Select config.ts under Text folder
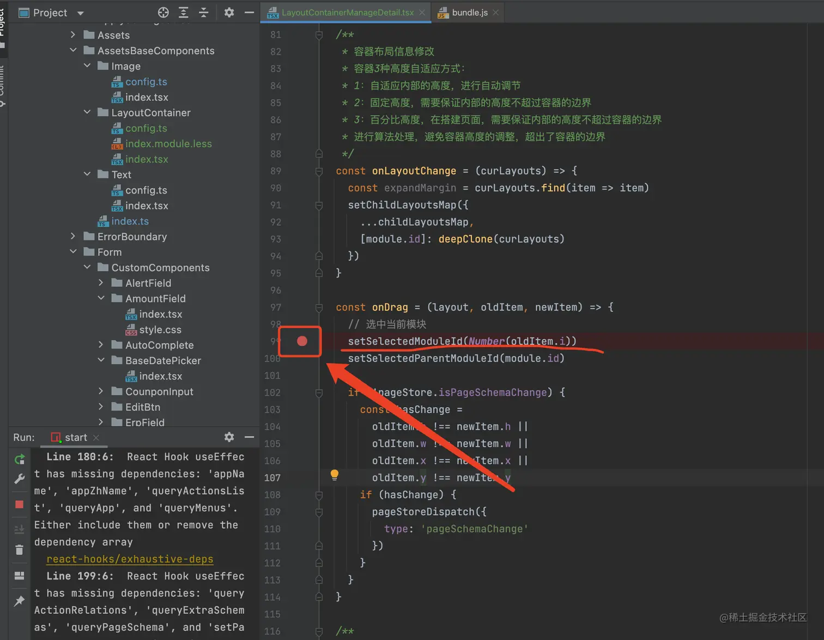The height and width of the screenshot is (640, 824). click(146, 190)
